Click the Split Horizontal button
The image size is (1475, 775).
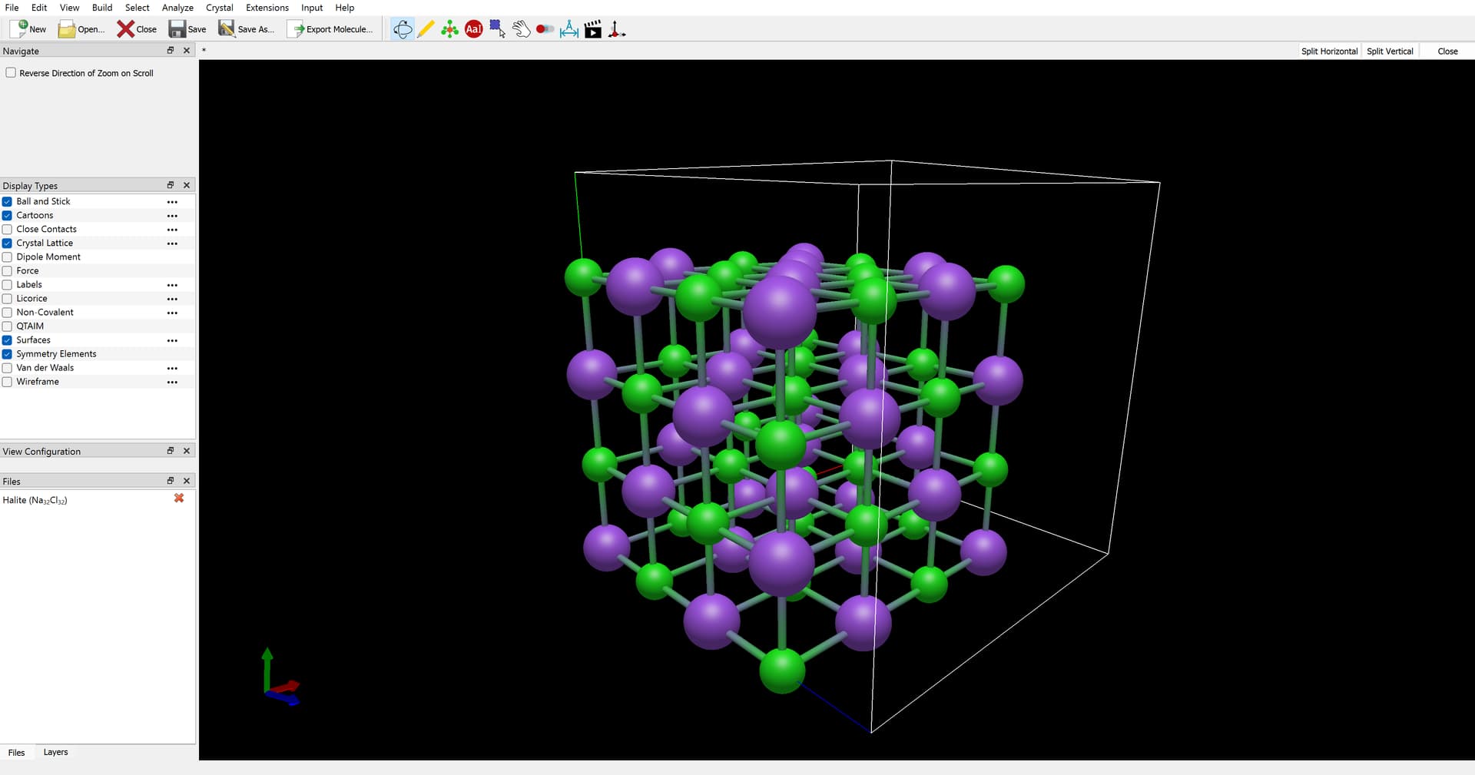coord(1329,51)
